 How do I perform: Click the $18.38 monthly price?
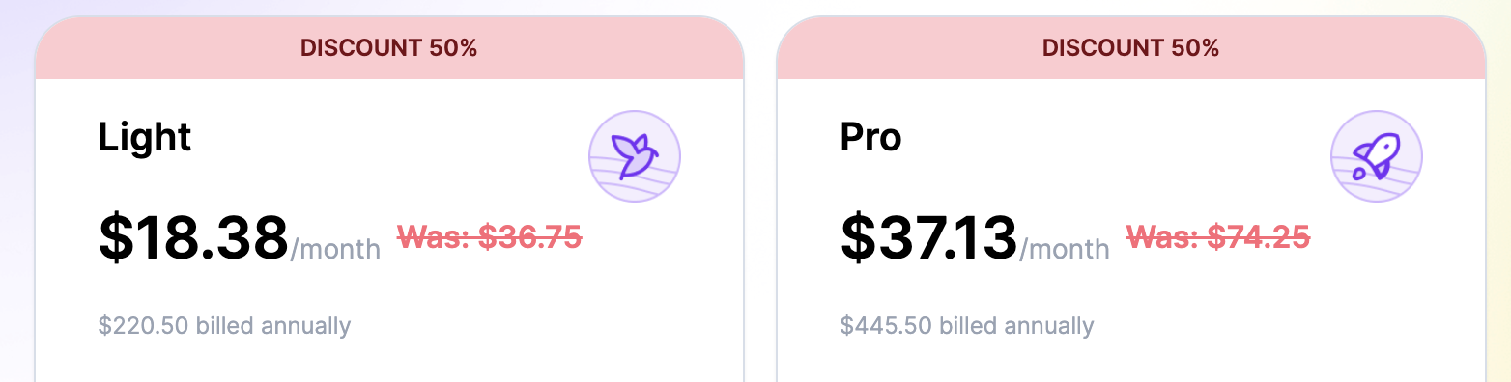point(193,237)
